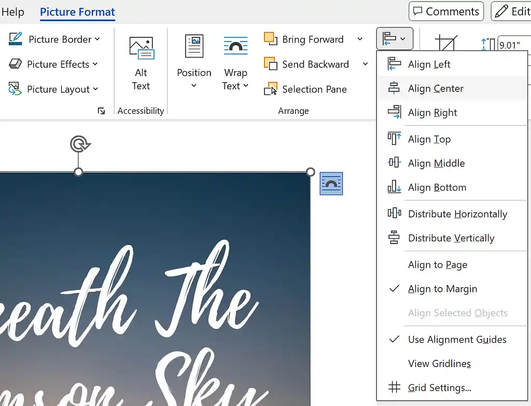
Task: Choose Distribute Vertically menu entry
Action: [x=452, y=238]
